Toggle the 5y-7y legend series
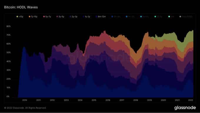This screenshot has height=113, width=200. click(47, 17)
